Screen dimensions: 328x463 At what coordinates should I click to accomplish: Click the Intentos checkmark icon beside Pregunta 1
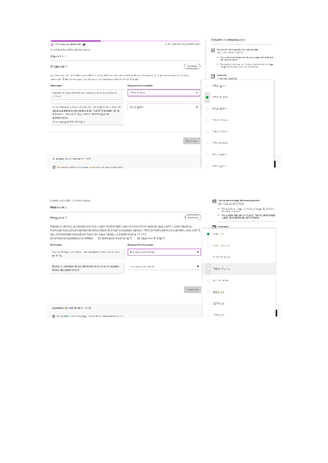(213, 76)
